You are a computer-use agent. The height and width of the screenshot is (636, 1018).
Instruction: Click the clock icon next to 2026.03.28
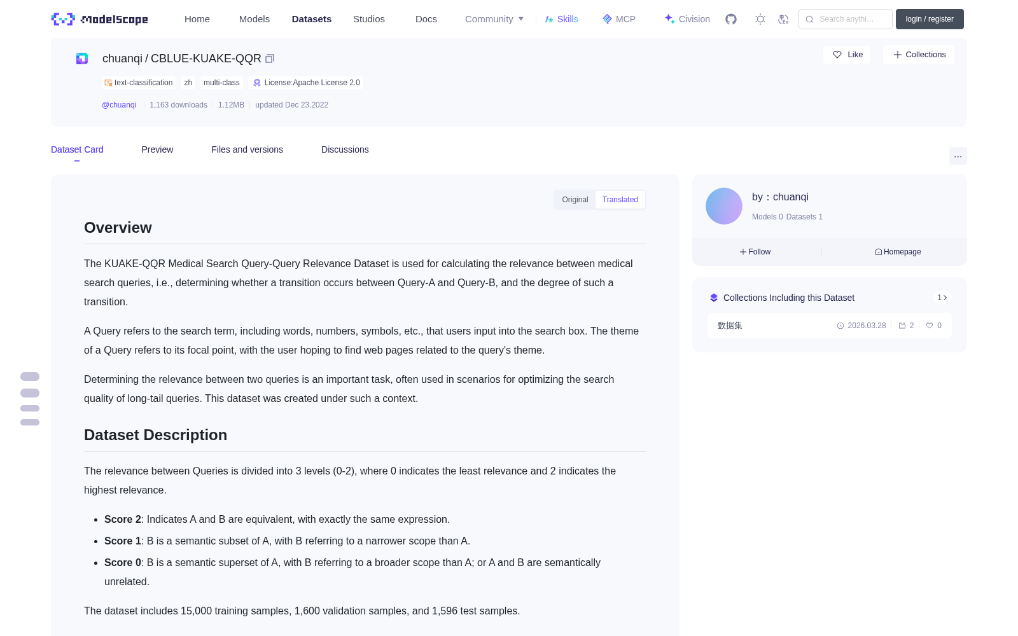click(x=840, y=326)
